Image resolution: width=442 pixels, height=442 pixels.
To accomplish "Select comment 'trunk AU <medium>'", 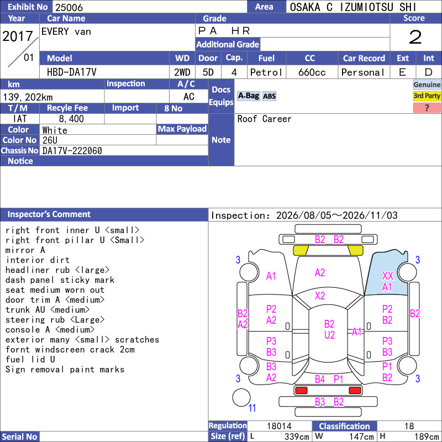I will (48, 310).
